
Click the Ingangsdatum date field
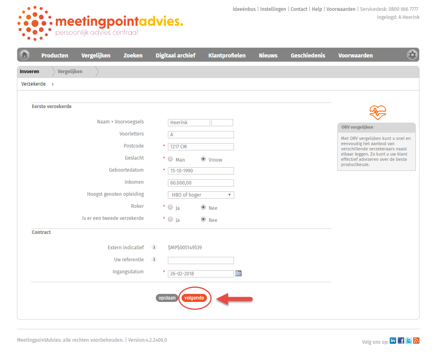[201, 274]
